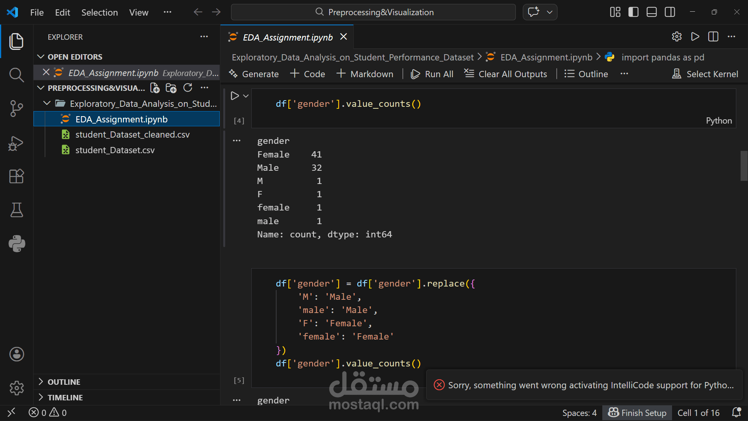Open the Source Control view

(16, 108)
